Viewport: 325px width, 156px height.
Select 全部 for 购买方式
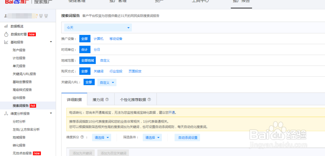click(84, 71)
